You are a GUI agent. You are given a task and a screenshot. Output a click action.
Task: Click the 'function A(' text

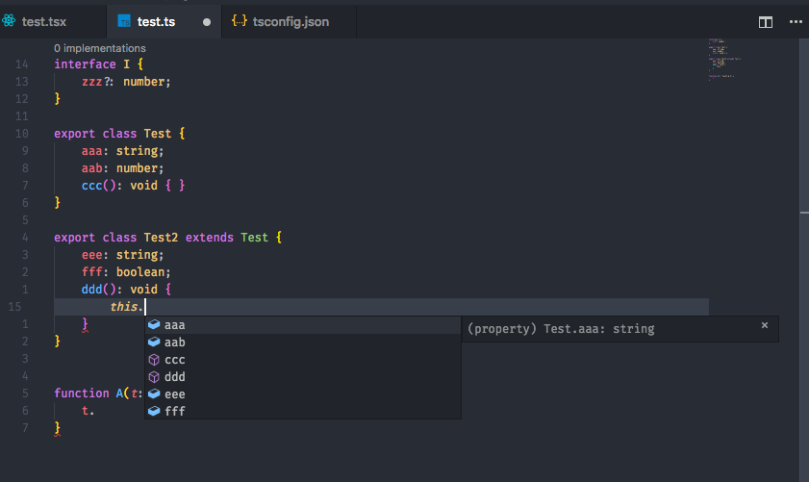91,393
